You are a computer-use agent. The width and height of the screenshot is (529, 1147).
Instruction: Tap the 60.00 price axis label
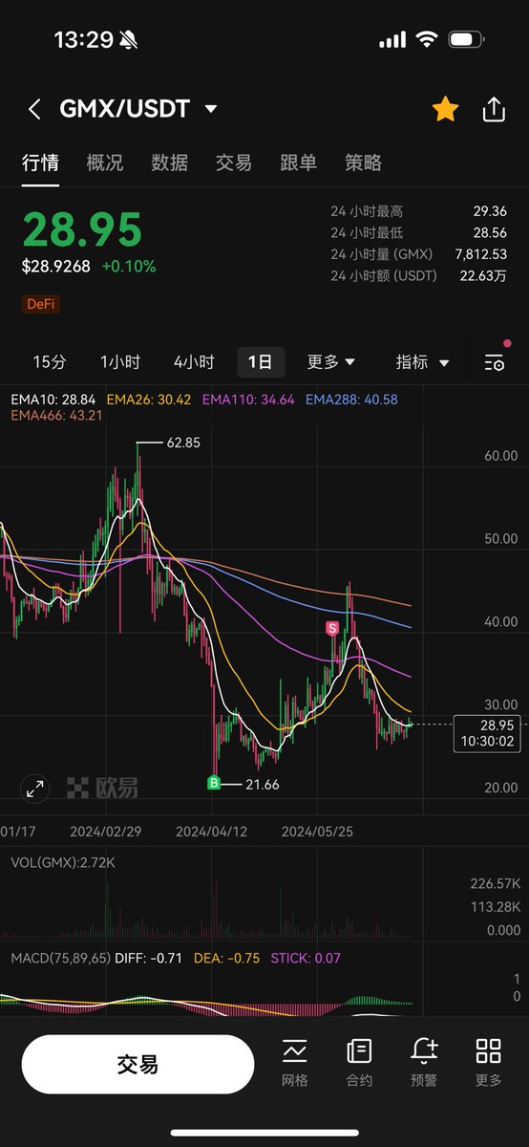500,456
